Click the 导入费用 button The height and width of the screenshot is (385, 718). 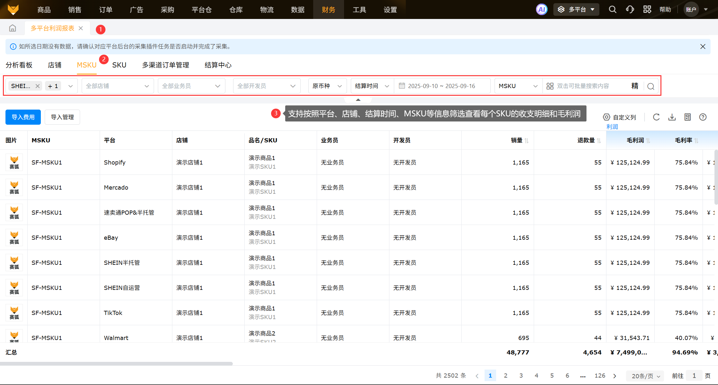[x=23, y=117]
